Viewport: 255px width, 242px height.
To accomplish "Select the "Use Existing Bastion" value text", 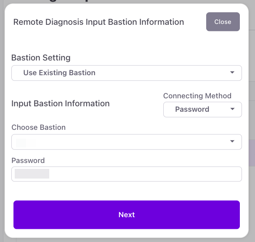I will (x=59, y=73).
